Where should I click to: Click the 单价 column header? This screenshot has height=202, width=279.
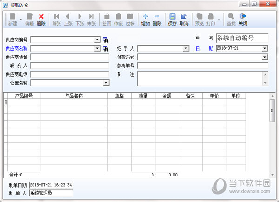[x=214, y=96]
